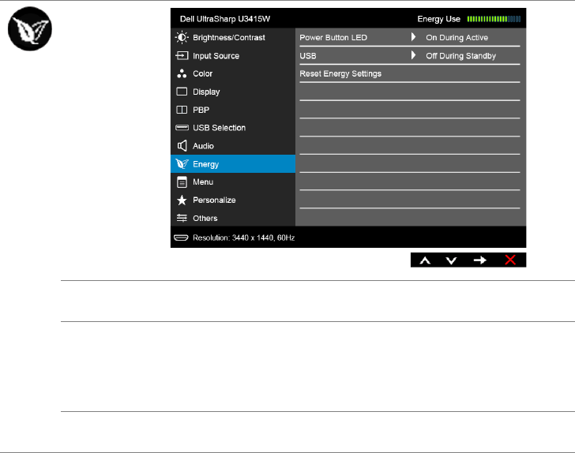Image resolution: width=575 pixels, height=453 pixels.
Task: Click the Menu window icon
Action: (182, 182)
